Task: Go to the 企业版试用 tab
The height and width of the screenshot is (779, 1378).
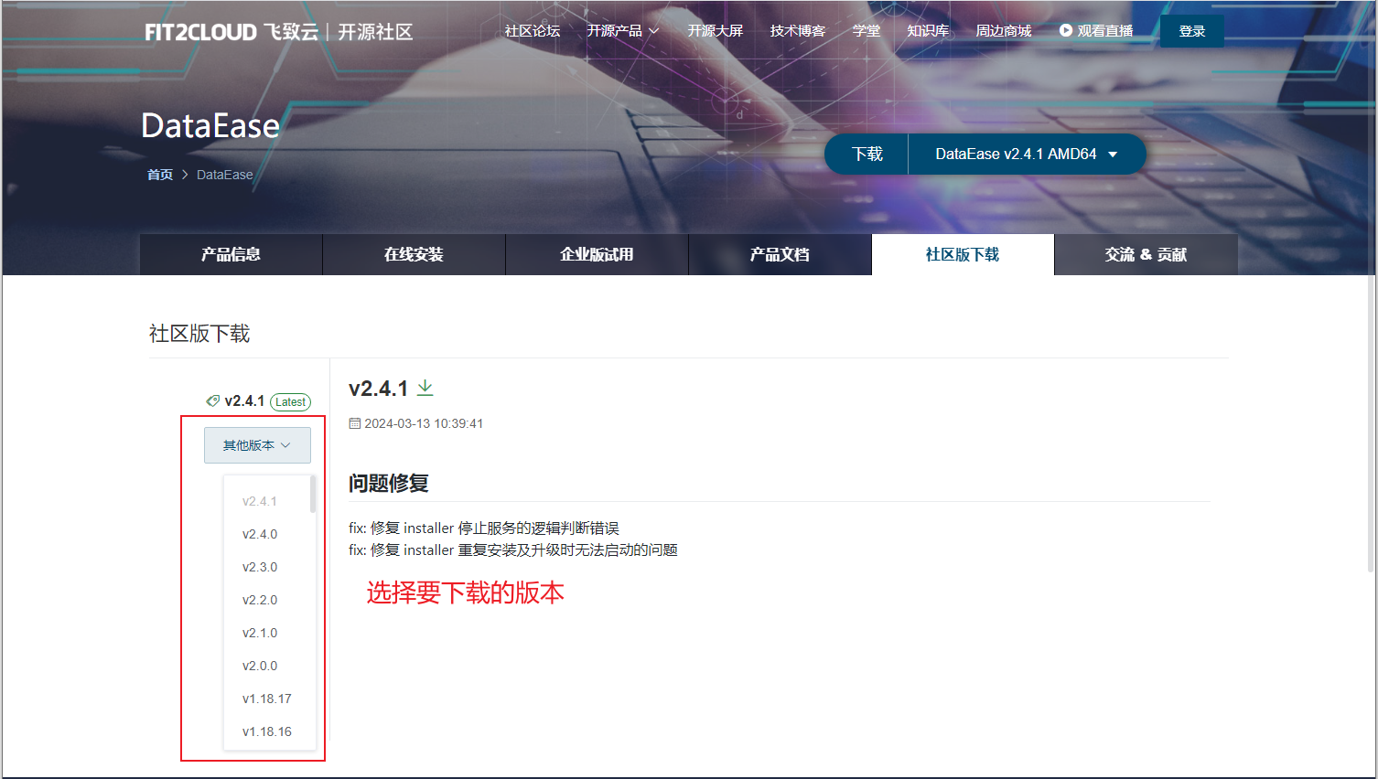Action: coord(597,254)
